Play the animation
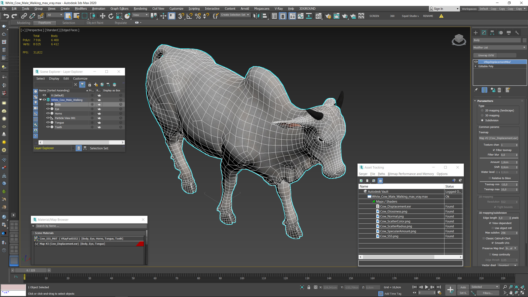 (427, 287)
